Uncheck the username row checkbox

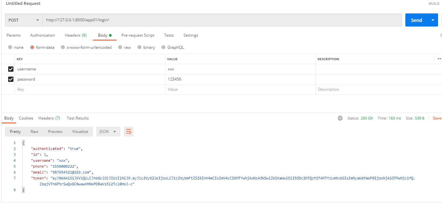[11, 69]
